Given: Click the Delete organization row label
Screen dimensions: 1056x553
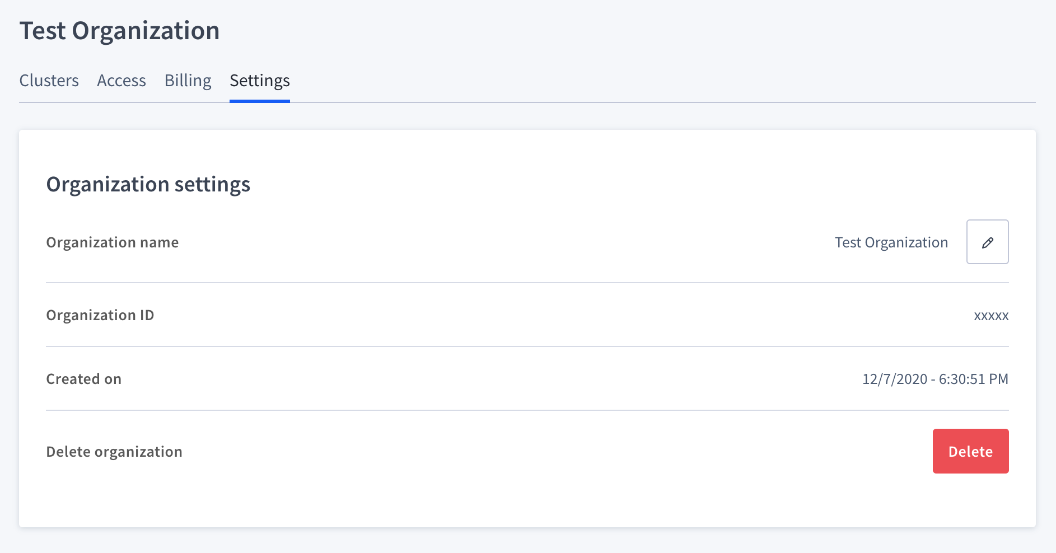Looking at the screenshot, I should [x=114, y=451].
